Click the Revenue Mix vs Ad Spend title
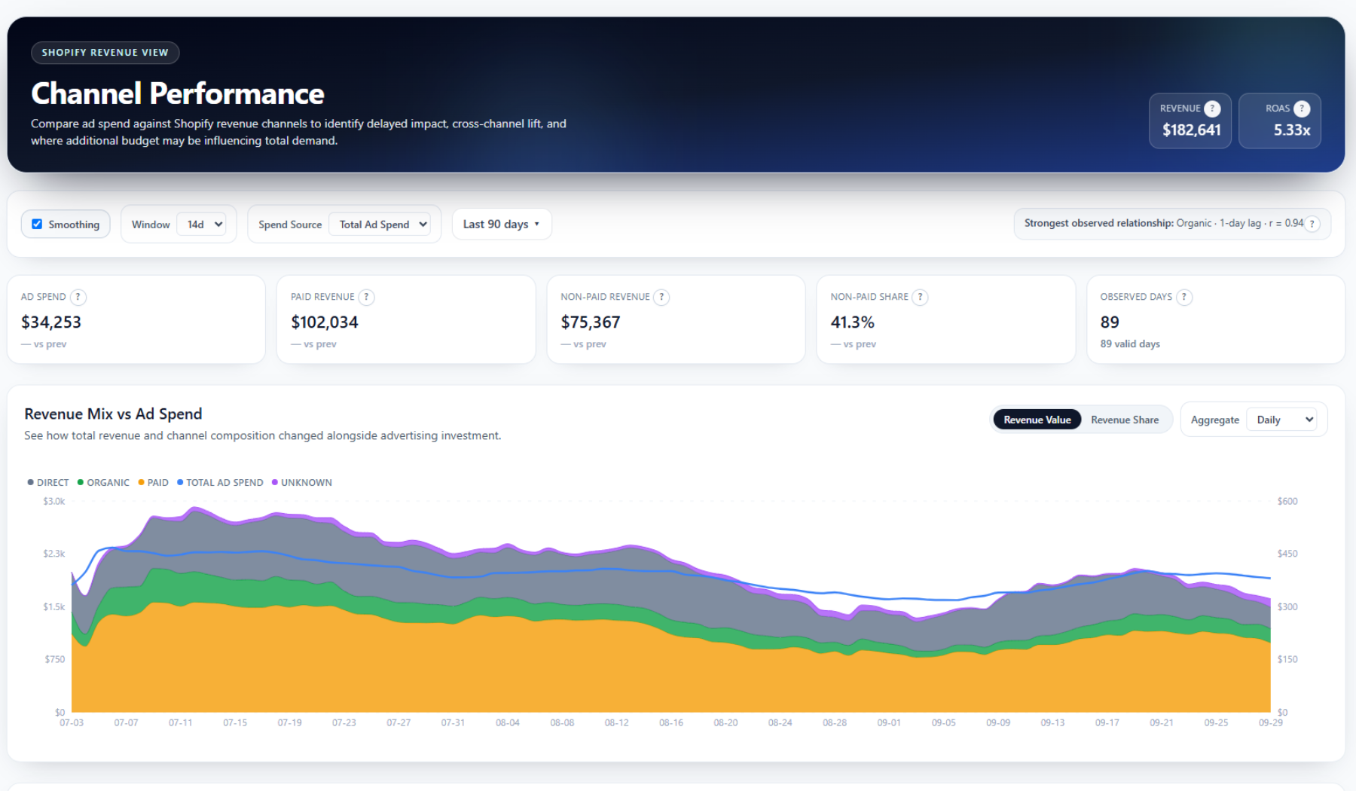 tap(113, 414)
